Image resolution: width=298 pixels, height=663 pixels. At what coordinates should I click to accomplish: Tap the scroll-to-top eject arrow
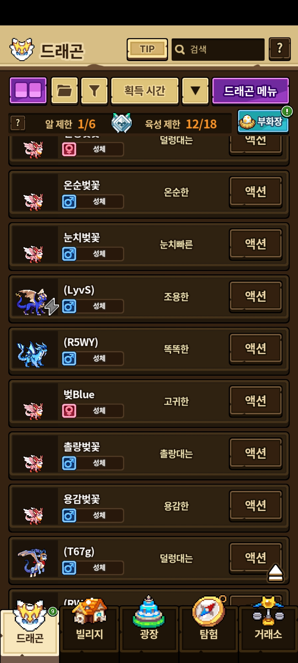pyautogui.click(x=275, y=573)
